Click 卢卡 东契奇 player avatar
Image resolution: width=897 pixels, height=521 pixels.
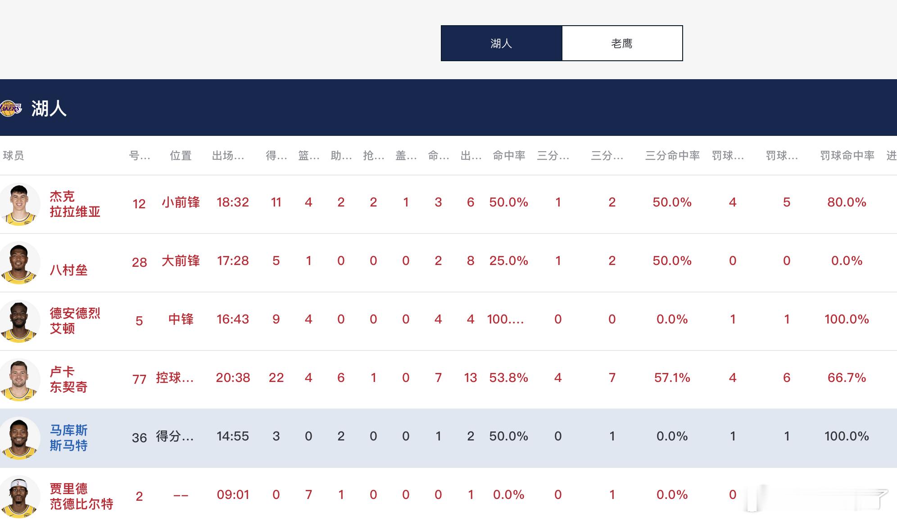[19, 380]
